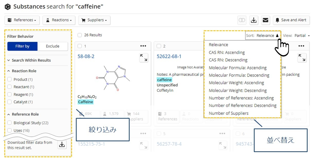
Task: Switch filter behavior to Exclude
Action: pyautogui.click(x=52, y=46)
